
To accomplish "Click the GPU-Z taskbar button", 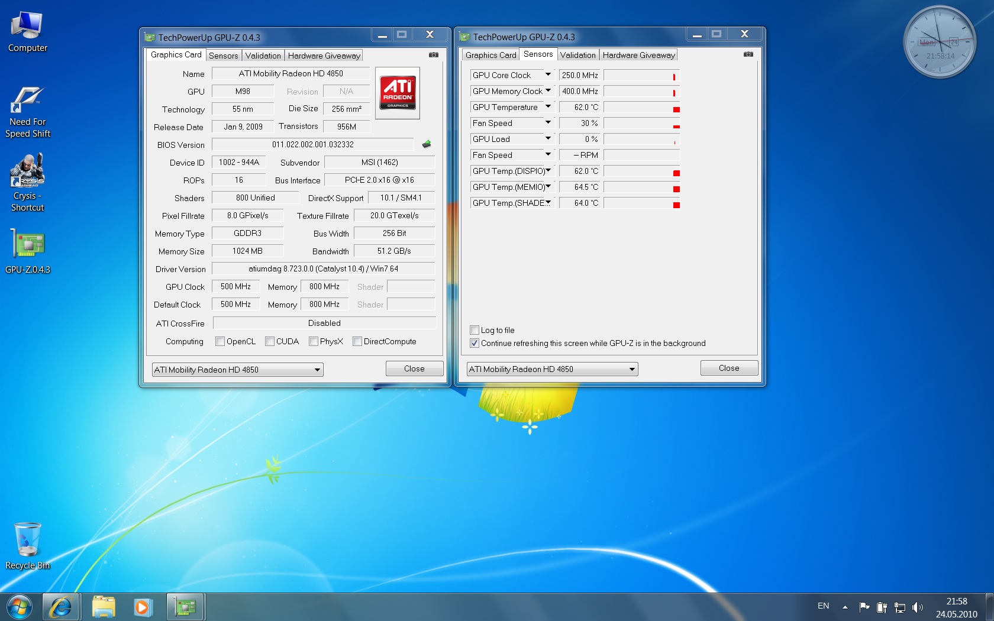I will tap(185, 607).
